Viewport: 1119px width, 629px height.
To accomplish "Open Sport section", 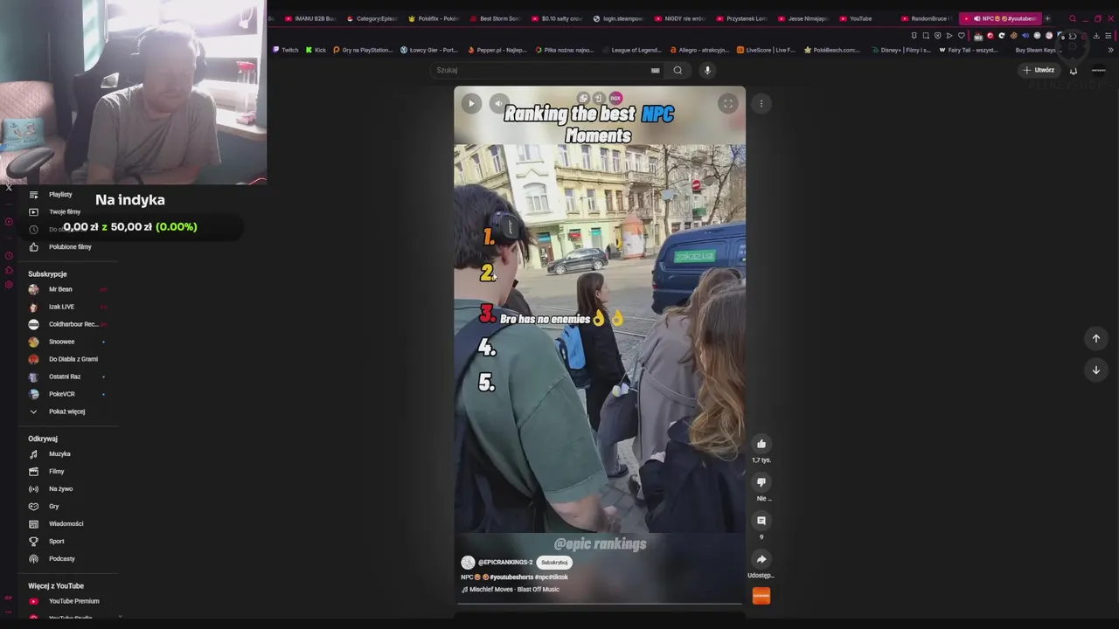I will coord(57,542).
